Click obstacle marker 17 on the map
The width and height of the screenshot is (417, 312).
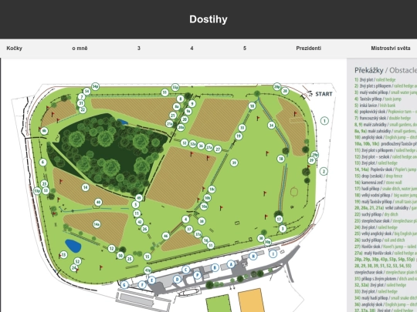(x=279, y=220)
